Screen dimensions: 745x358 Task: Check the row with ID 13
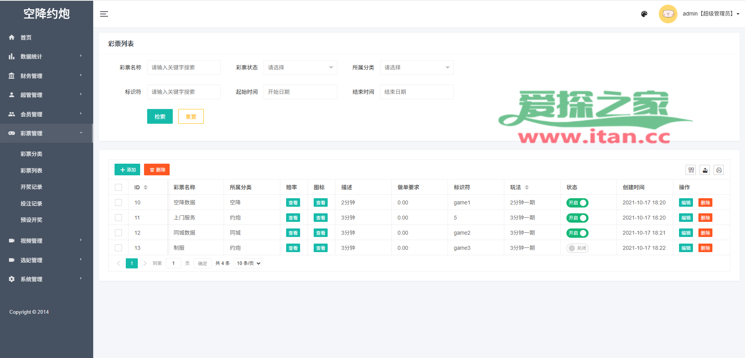118,248
